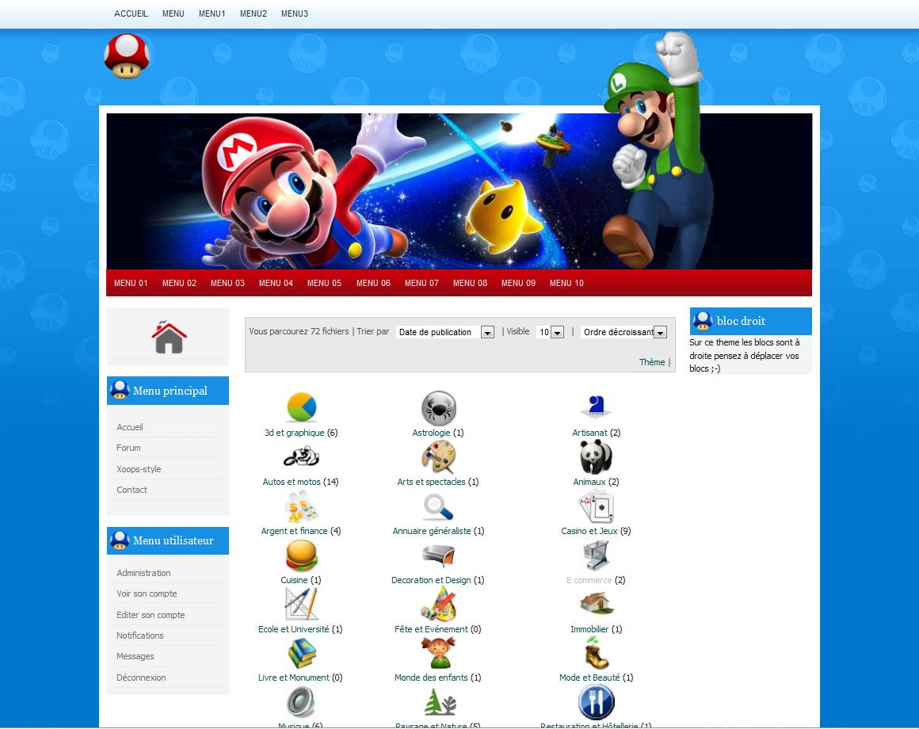The image size is (919, 729).
Task: Open the Paysage et Nature trees icon
Action: coord(440,702)
